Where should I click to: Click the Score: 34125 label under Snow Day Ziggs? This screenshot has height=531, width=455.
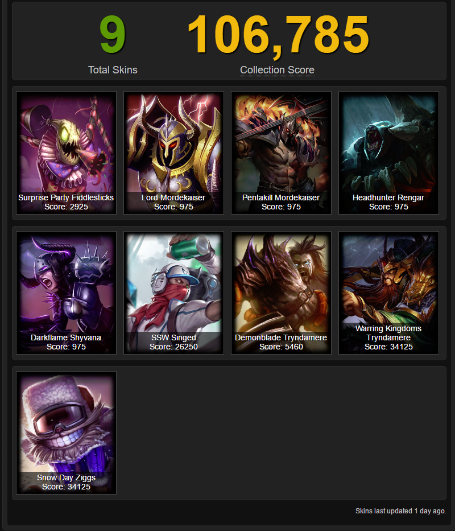(x=67, y=487)
